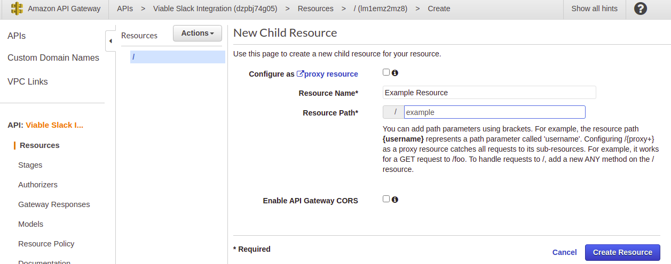Open Authorizers in the API menu
The height and width of the screenshot is (264, 671).
38,185
